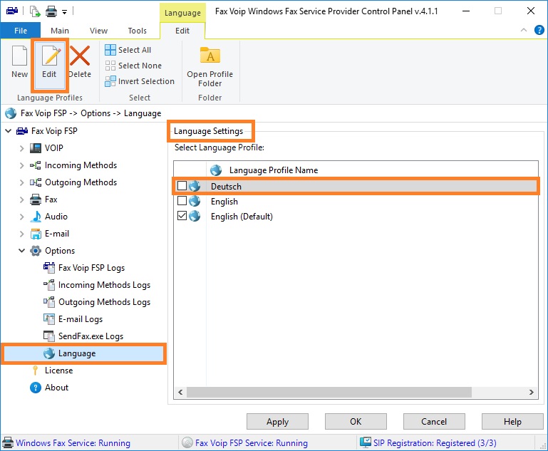Click Windows Fax Service: Running status
This screenshot has height=451, width=548.
(x=73, y=443)
